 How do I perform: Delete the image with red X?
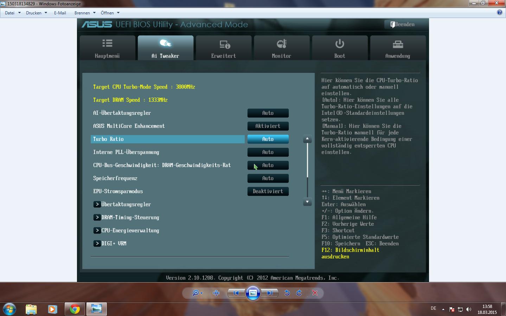(x=315, y=293)
